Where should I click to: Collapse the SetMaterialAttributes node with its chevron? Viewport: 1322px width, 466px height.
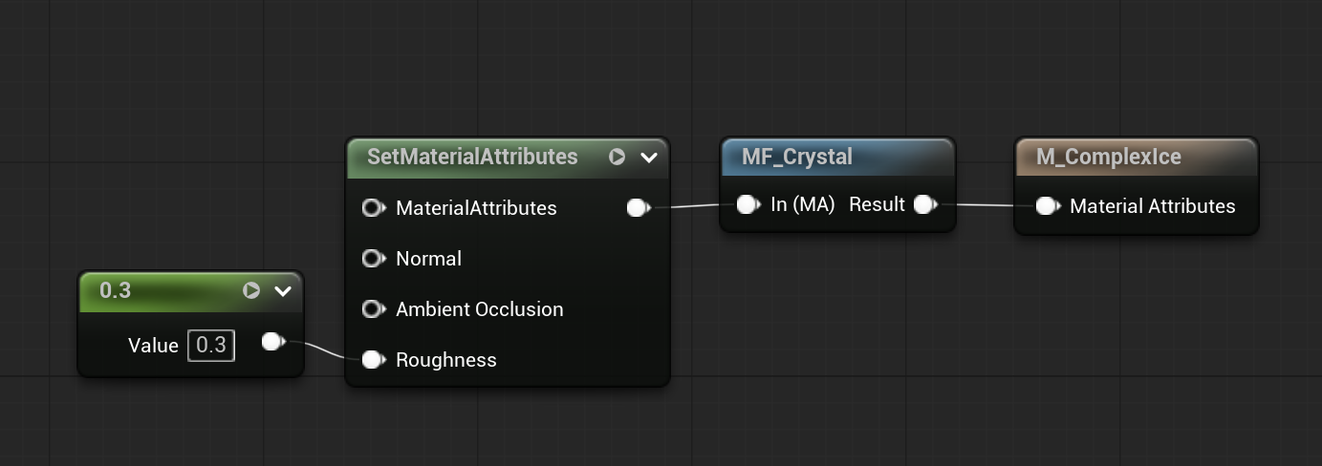[x=649, y=158]
